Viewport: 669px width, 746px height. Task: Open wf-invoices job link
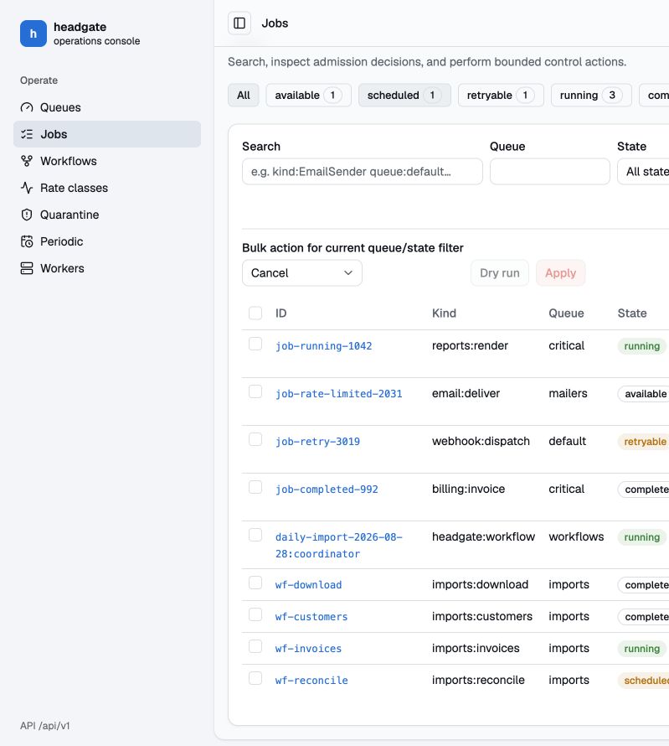pyautogui.click(x=308, y=649)
